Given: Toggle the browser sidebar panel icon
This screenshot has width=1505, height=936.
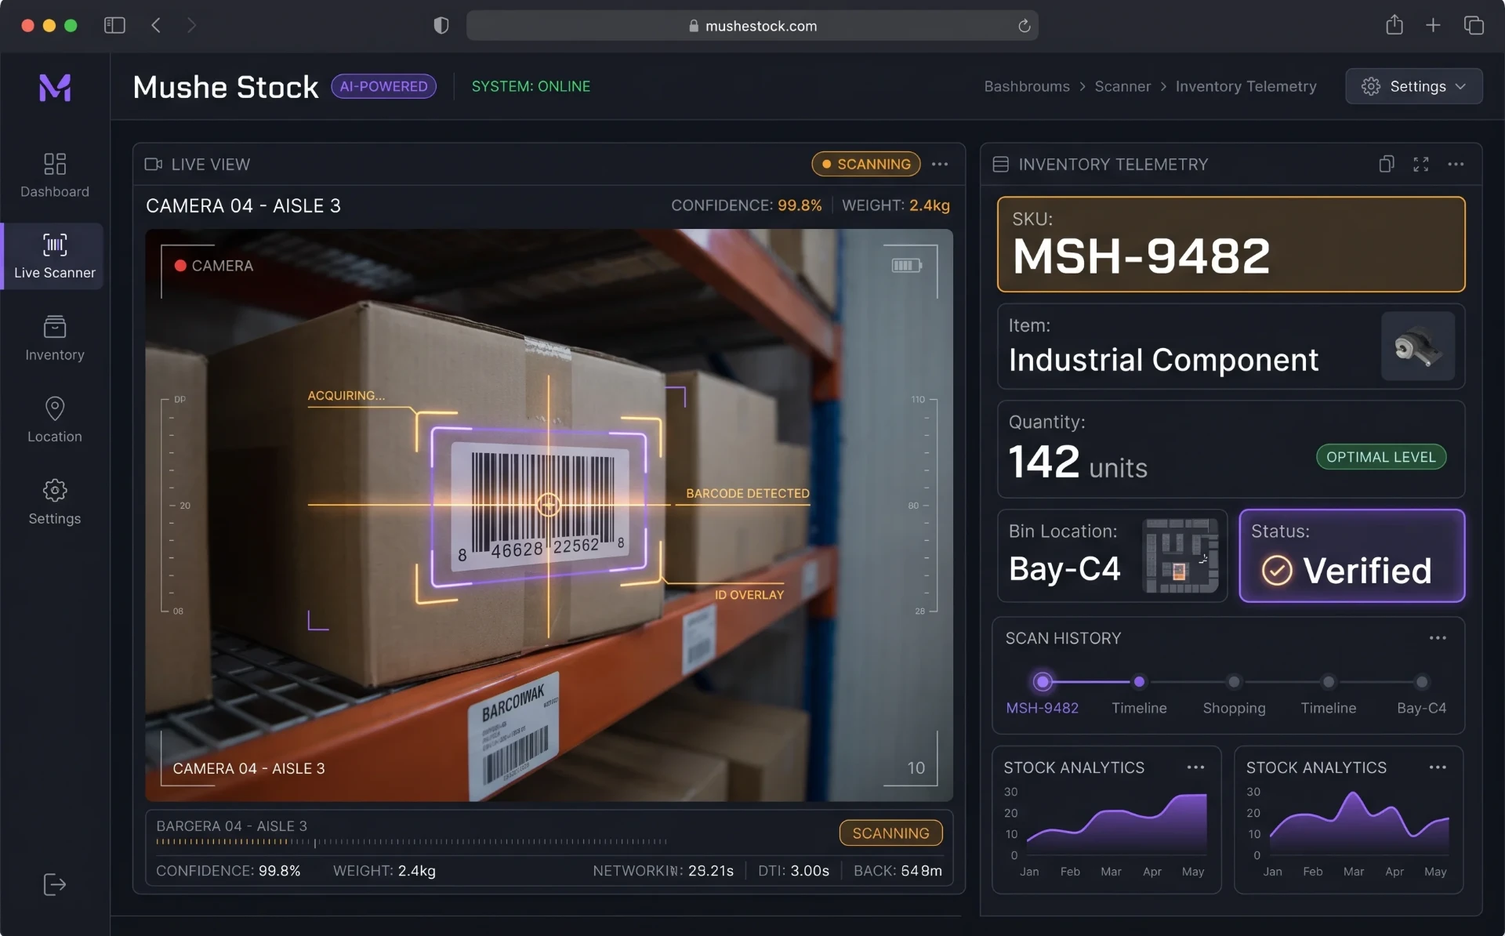Looking at the screenshot, I should [x=114, y=25].
